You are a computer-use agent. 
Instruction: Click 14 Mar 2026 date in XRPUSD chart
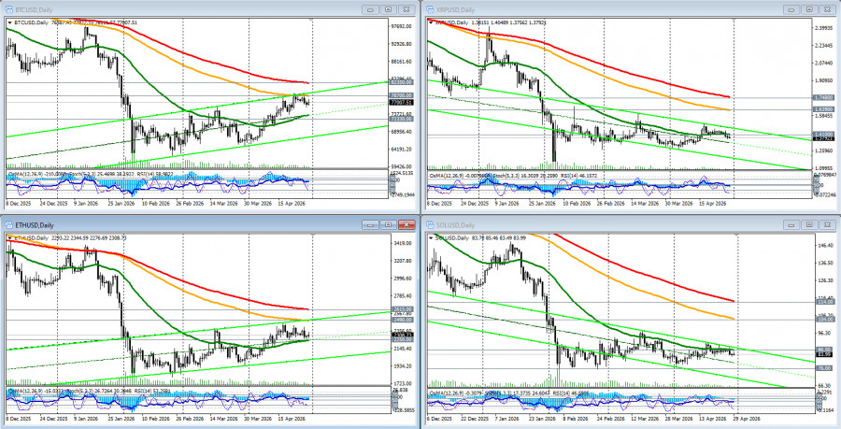click(x=644, y=205)
